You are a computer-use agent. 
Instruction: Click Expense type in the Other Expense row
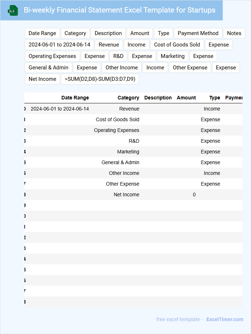210,184
